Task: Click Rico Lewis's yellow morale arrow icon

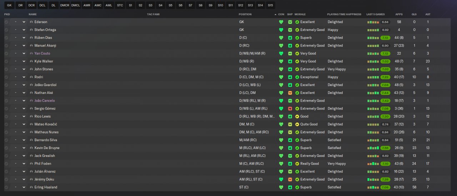Action: (x=297, y=116)
